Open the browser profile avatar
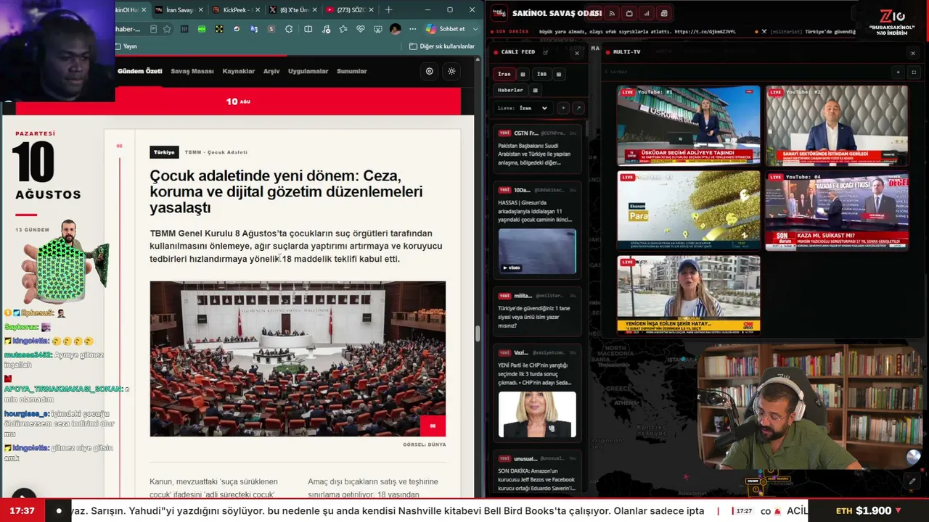The image size is (929, 522). point(396,29)
